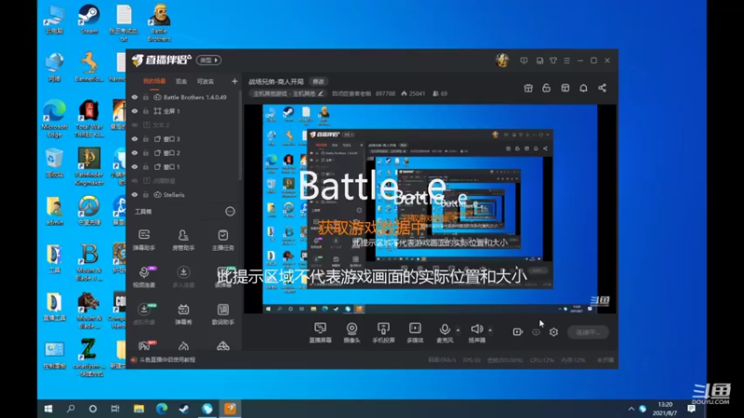Add a 摄像头 camera source
This screenshot has height=418, width=744.
tap(352, 333)
